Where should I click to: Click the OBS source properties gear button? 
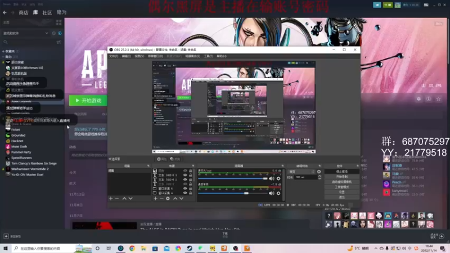(161, 159)
